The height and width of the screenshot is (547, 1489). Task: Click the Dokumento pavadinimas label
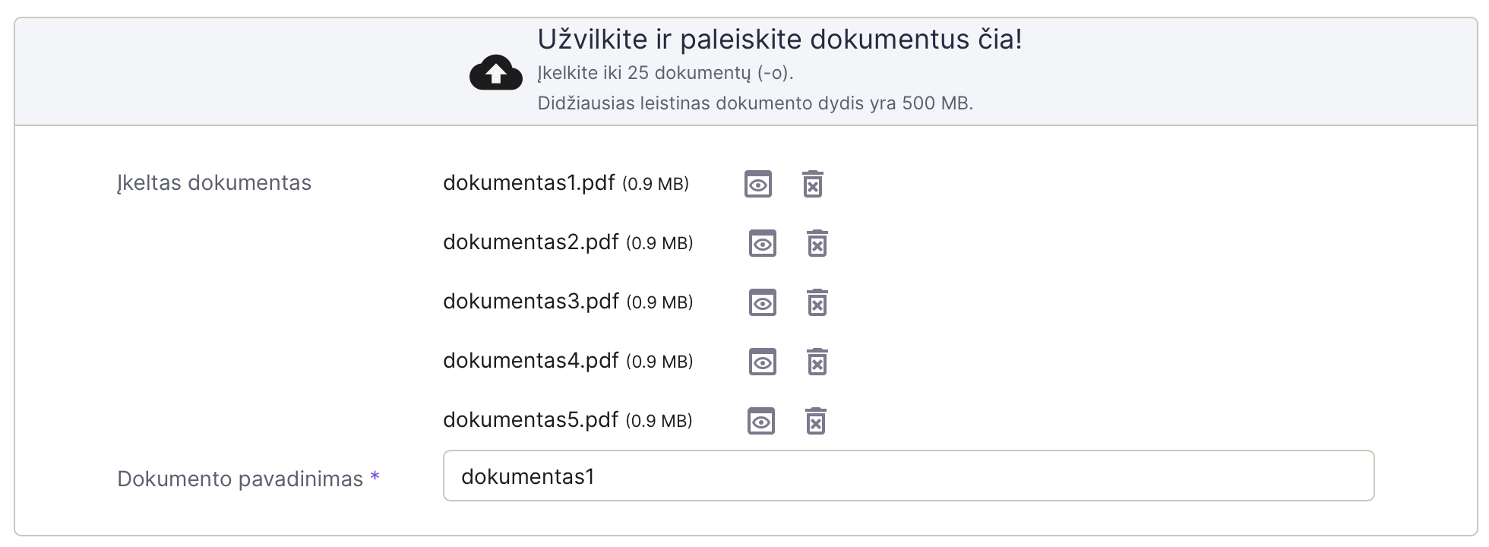pyautogui.click(x=240, y=479)
